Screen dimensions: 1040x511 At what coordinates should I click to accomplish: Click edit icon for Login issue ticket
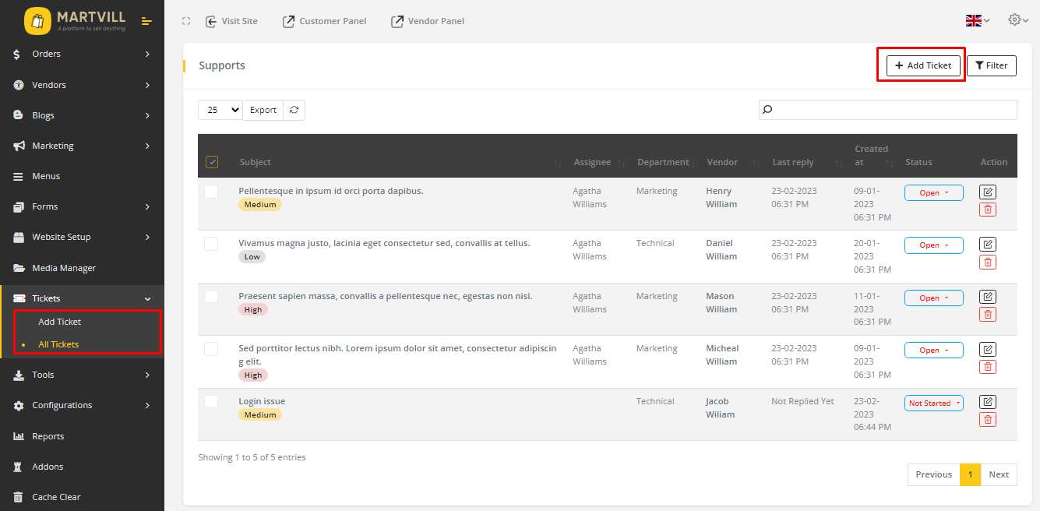987,402
